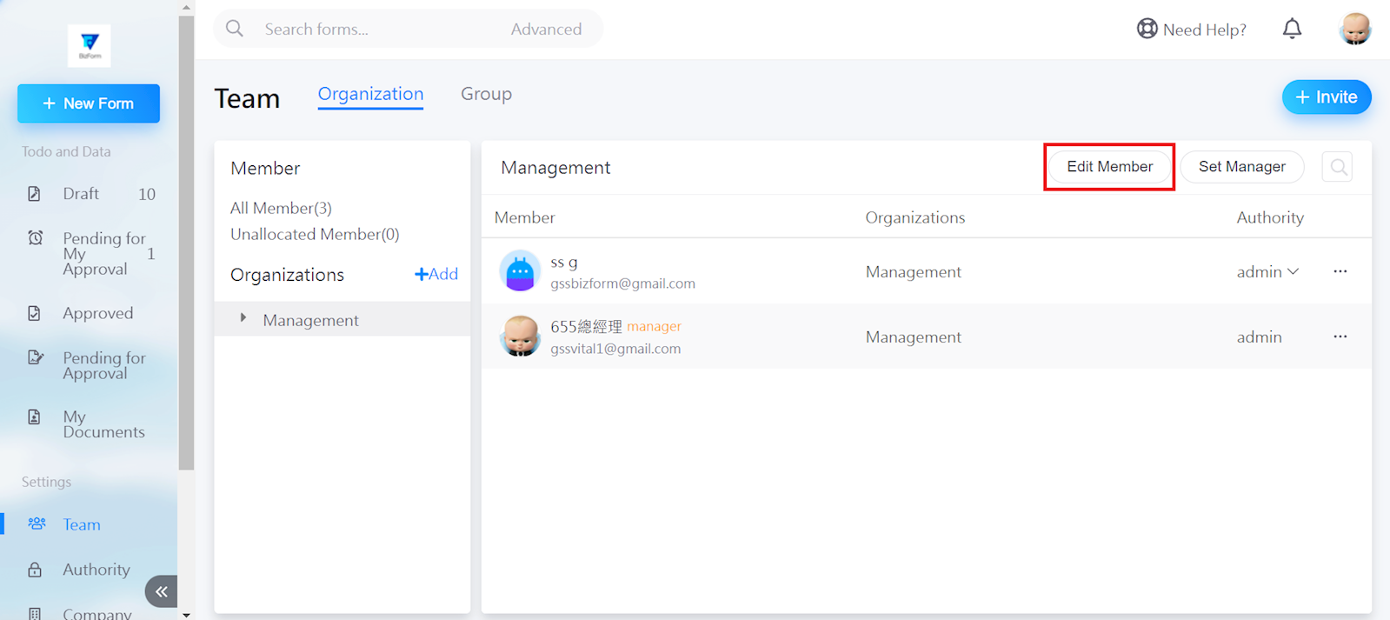1390x620 pixels.
Task: Expand the Management organization tree node
Action: [x=243, y=319]
